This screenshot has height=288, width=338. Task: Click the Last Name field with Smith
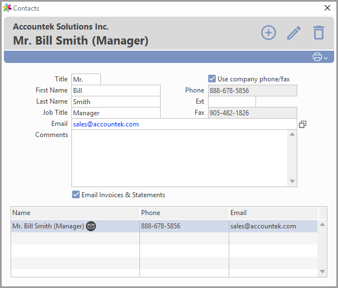116,101
